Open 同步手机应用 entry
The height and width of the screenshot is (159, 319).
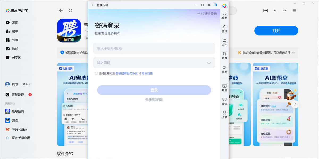tap(18, 138)
